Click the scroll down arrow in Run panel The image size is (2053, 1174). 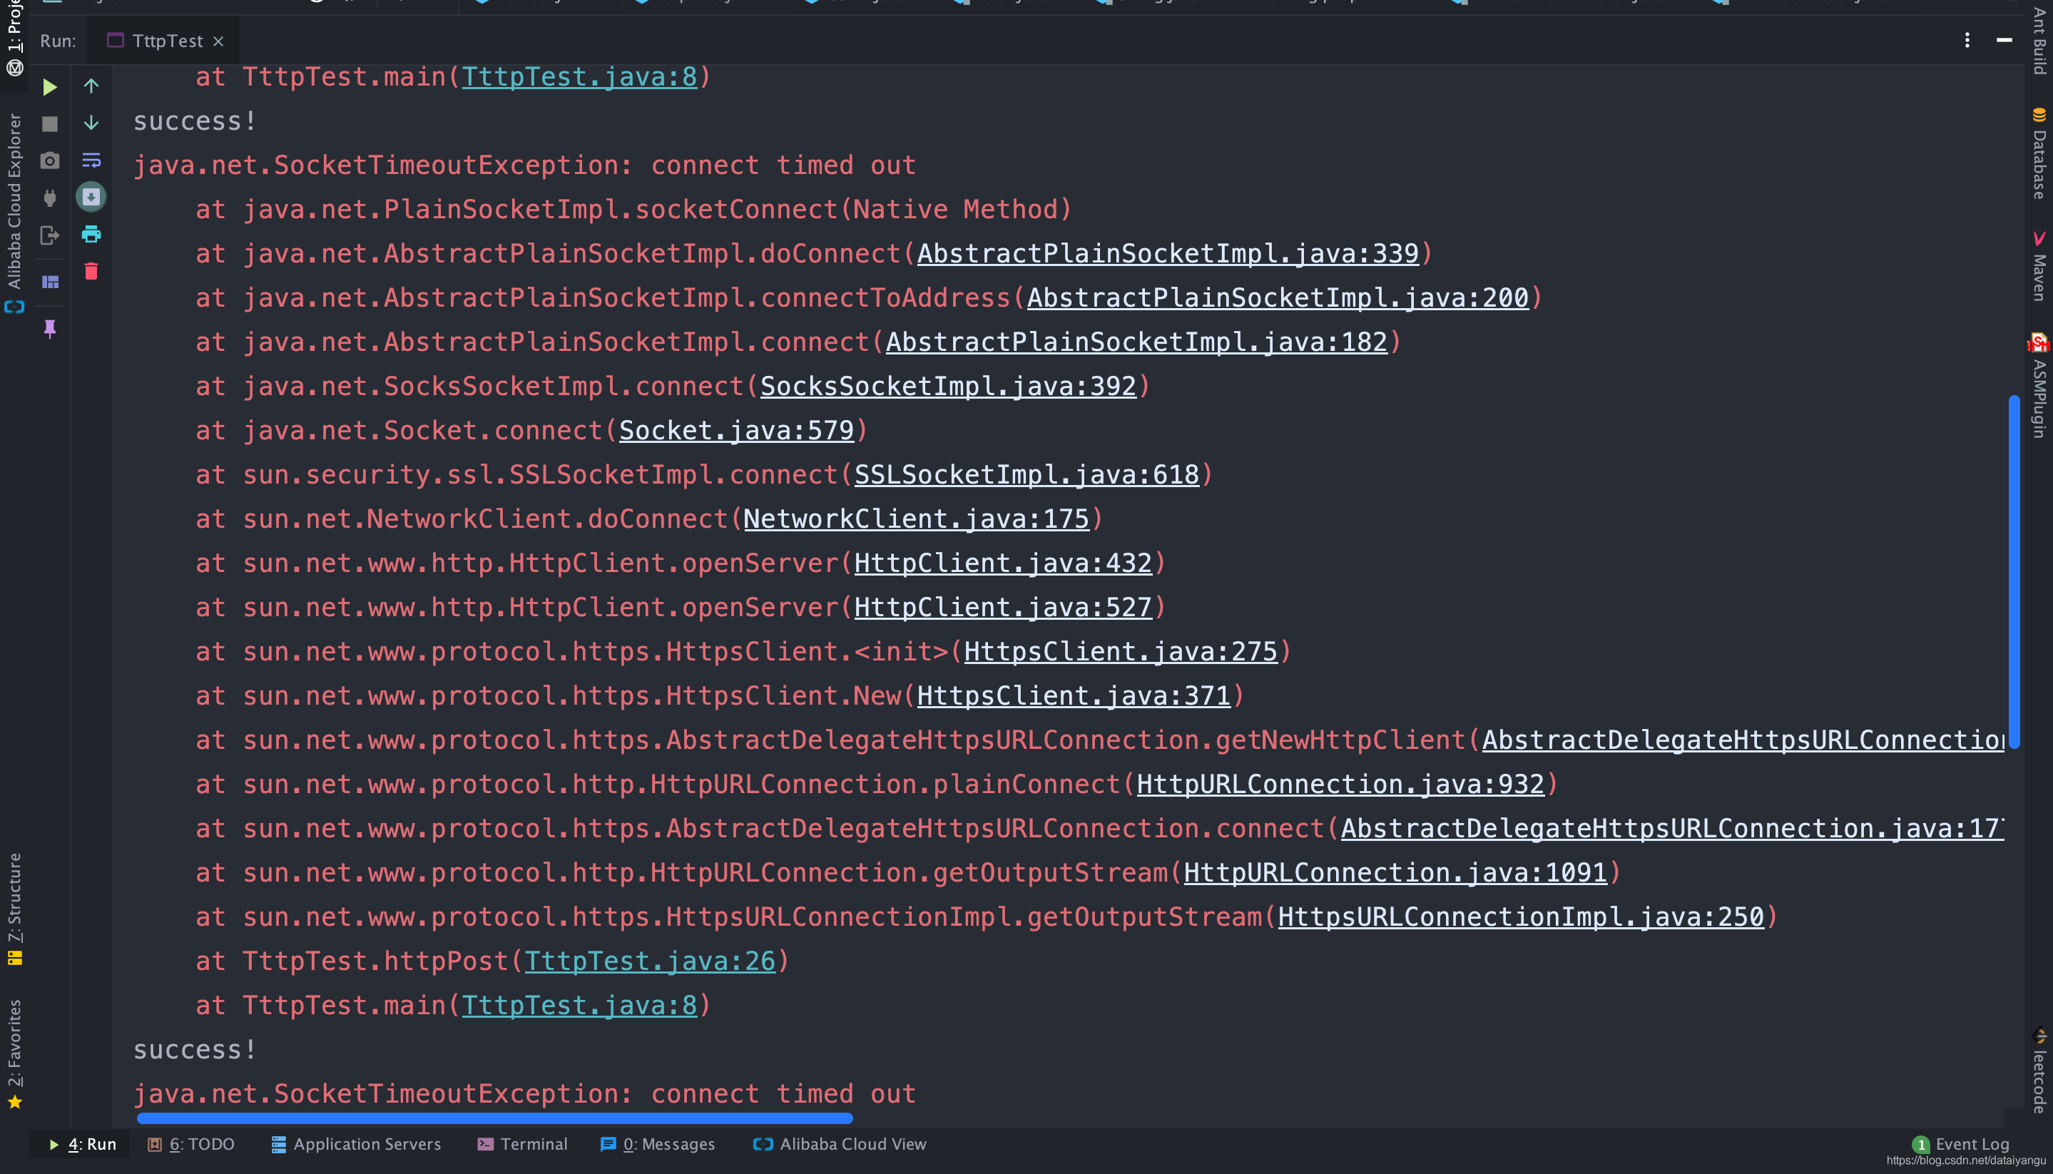coord(89,123)
